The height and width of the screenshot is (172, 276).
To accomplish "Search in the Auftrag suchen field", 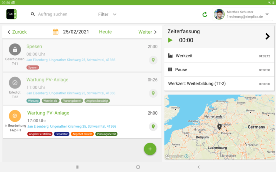I will pos(52,14).
